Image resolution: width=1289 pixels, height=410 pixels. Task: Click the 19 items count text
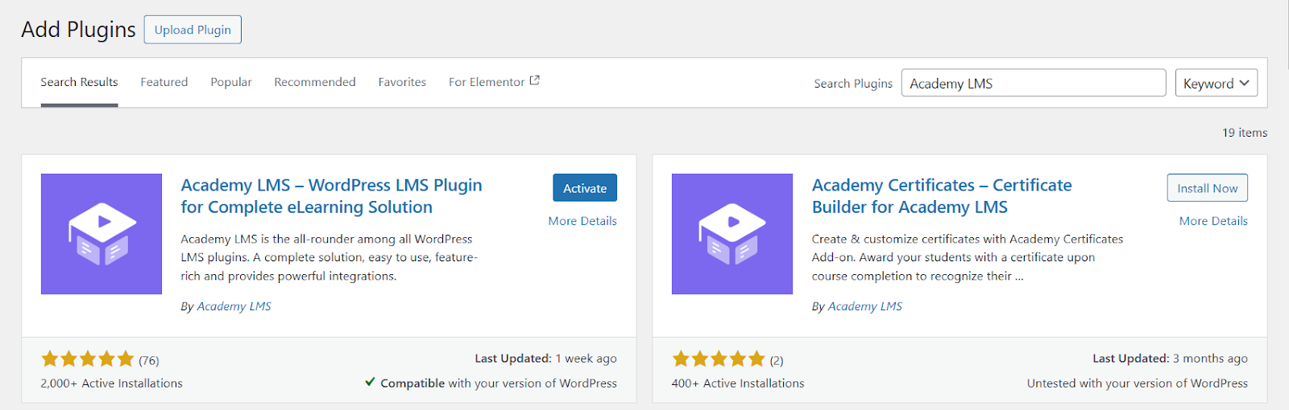point(1245,133)
